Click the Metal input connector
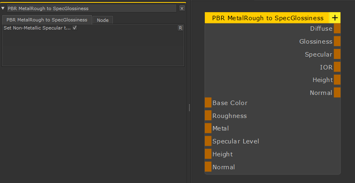The width and height of the screenshot is (355, 183). tap(208, 128)
